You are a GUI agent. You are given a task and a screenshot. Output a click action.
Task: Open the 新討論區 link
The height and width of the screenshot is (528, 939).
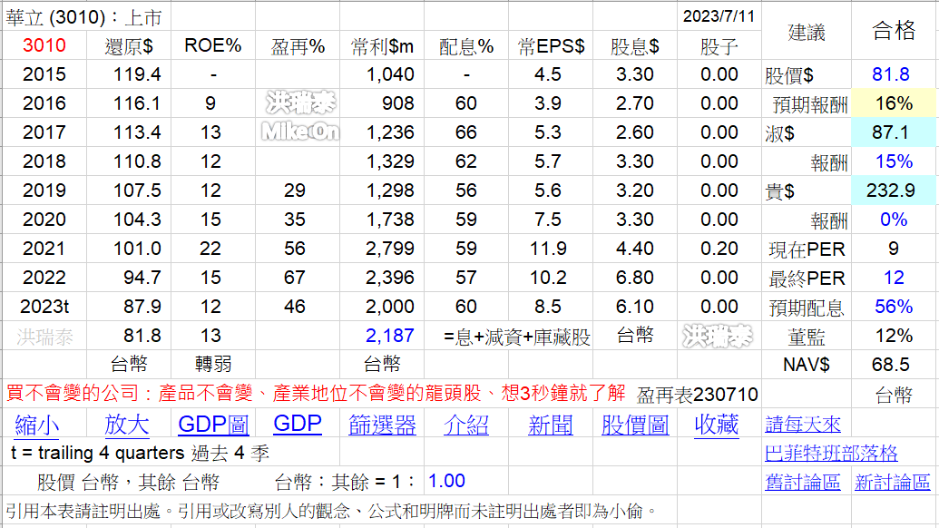(x=893, y=482)
